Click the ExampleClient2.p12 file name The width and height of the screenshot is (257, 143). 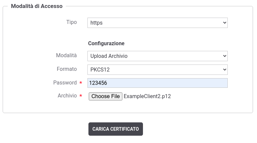tap(147, 96)
